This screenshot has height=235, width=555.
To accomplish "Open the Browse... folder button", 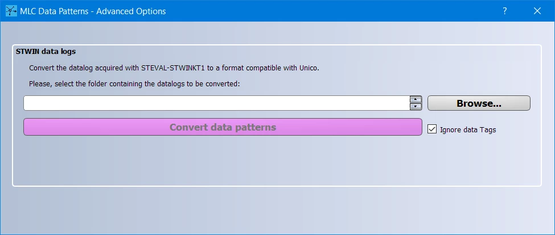I will (x=479, y=103).
